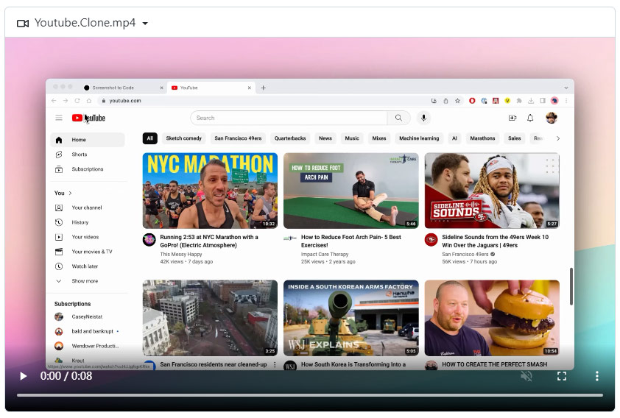The height and width of the screenshot is (418, 620).
Task: Open the Youtube.Clone.mp4 file dropdown
Action: click(x=145, y=23)
